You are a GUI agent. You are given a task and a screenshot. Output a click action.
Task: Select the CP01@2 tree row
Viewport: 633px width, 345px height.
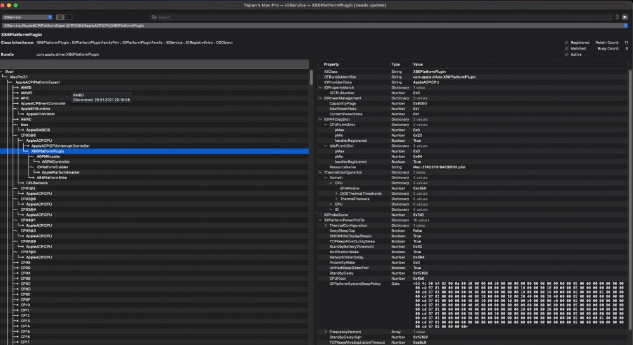point(154,189)
